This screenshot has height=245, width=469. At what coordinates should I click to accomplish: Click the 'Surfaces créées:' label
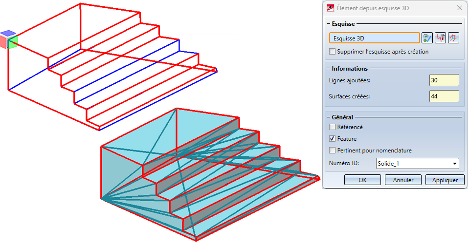(x=349, y=96)
